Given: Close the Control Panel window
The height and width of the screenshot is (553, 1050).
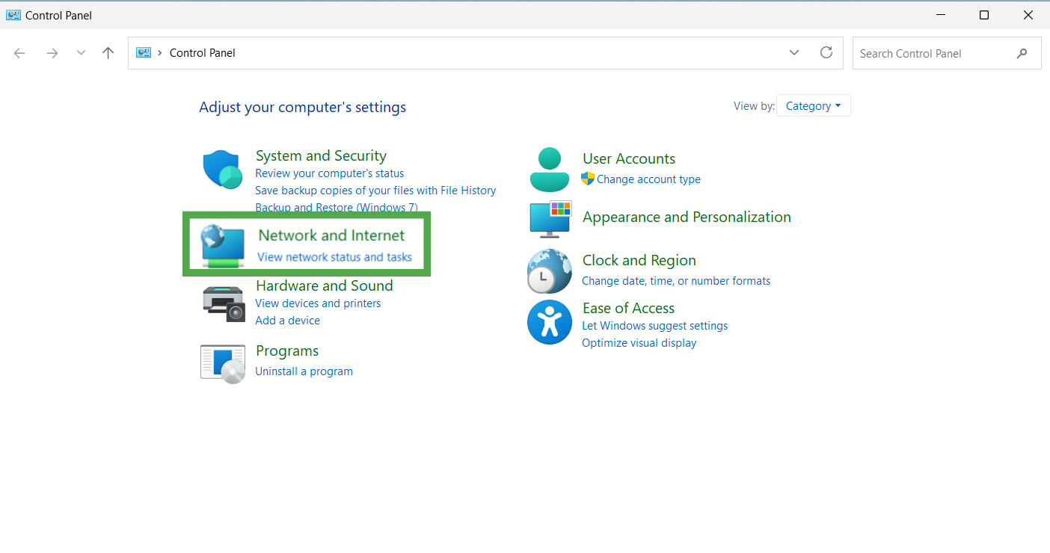Looking at the screenshot, I should point(1028,15).
